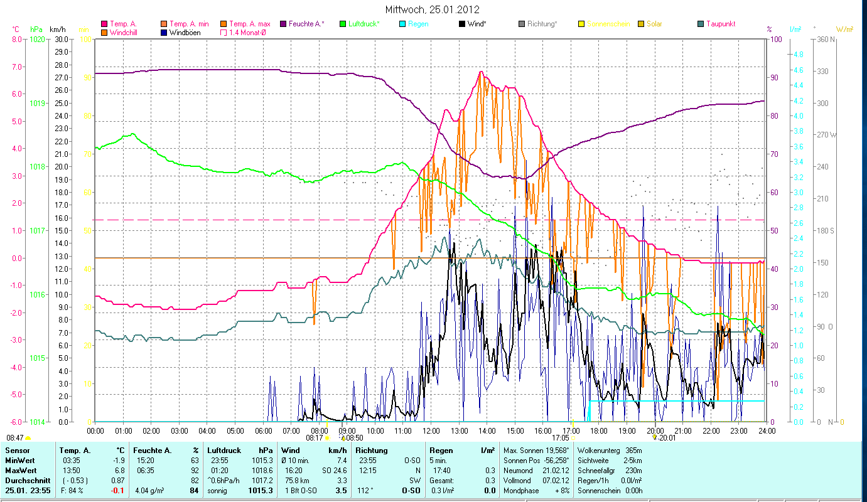
Task: Click the dark blue Windböen legend square
Action: click(x=164, y=32)
